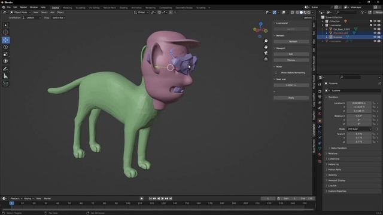Toggle the camera view icon in the viewport
The height and width of the screenshot is (215, 383).
coord(266,53)
